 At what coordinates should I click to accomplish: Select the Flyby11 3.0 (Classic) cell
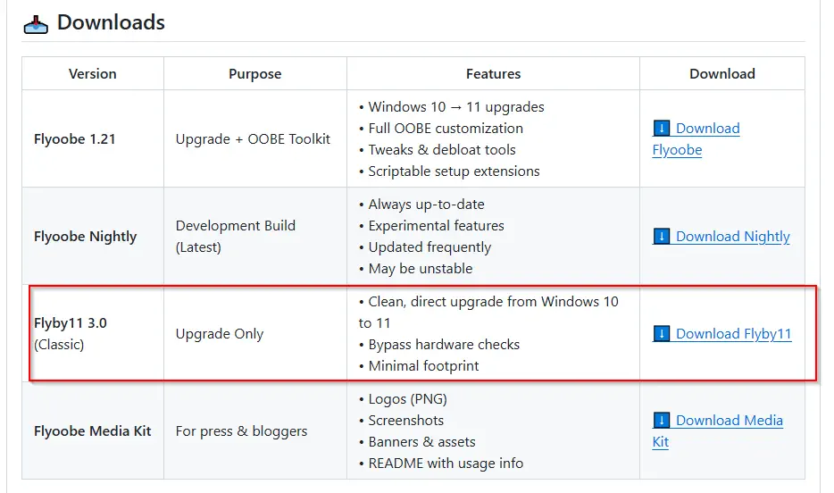(93, 333)
